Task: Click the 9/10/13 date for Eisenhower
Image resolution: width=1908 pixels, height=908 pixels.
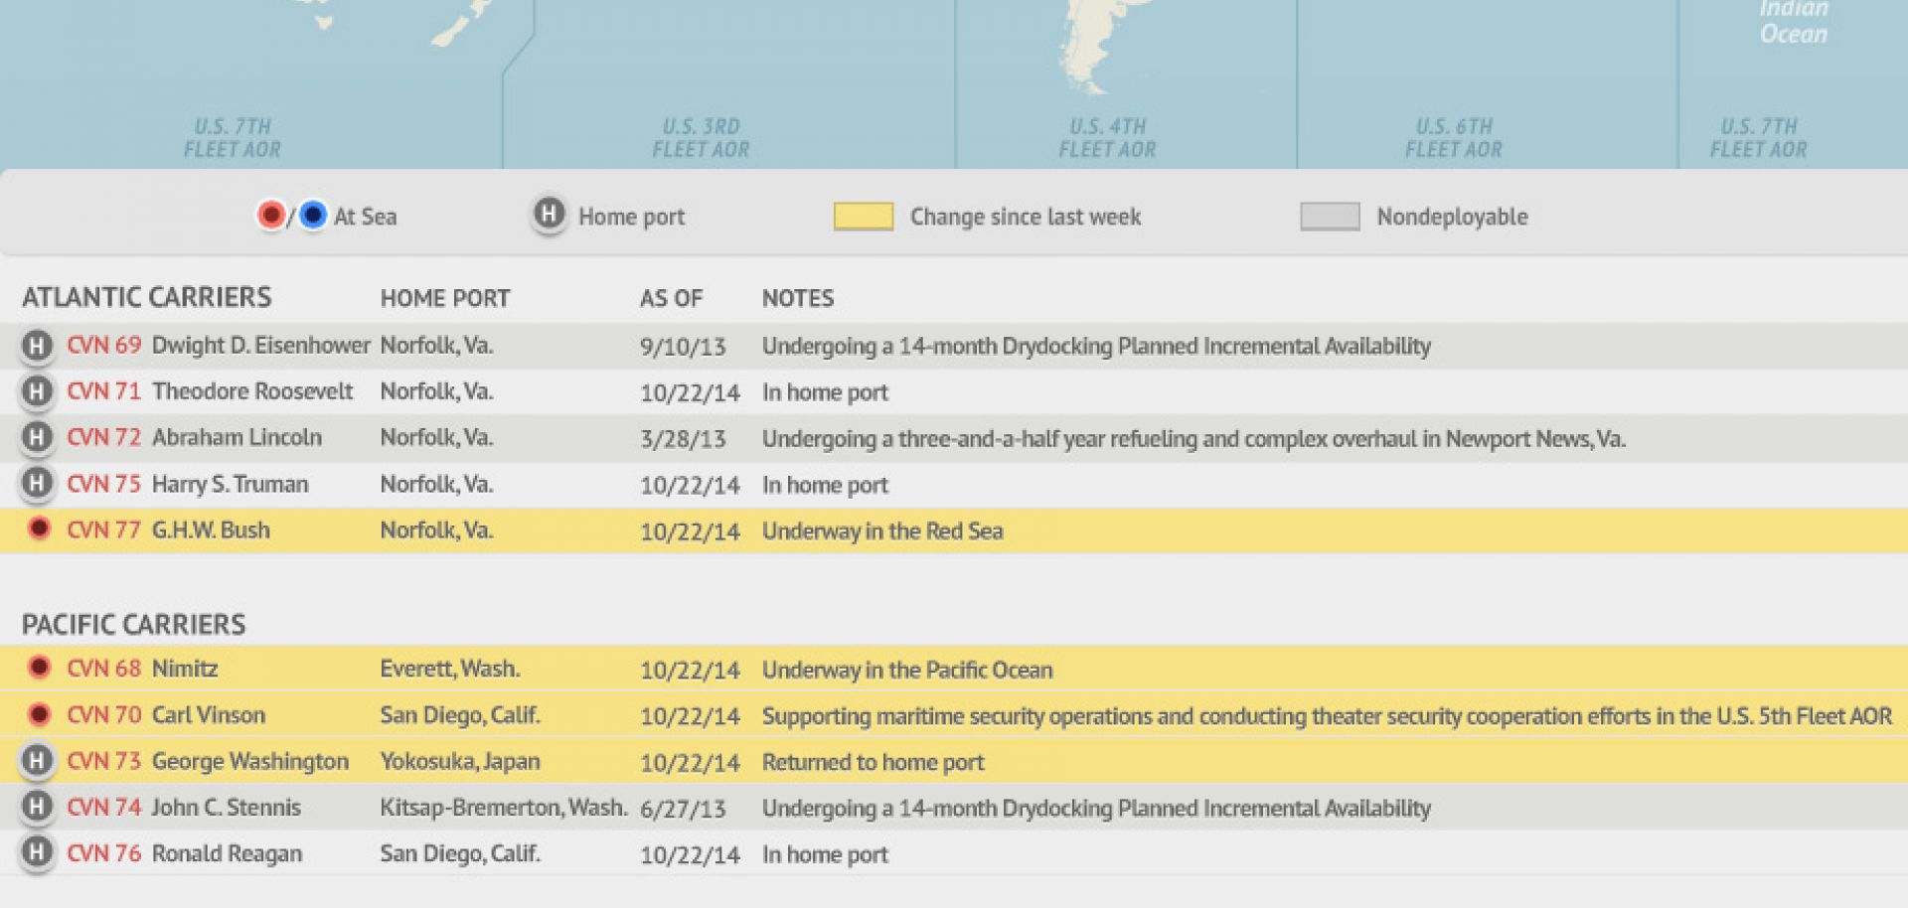Action: point(683,347)
